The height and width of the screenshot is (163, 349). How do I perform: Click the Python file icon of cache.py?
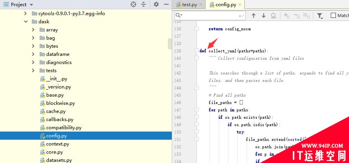[43, 111]
